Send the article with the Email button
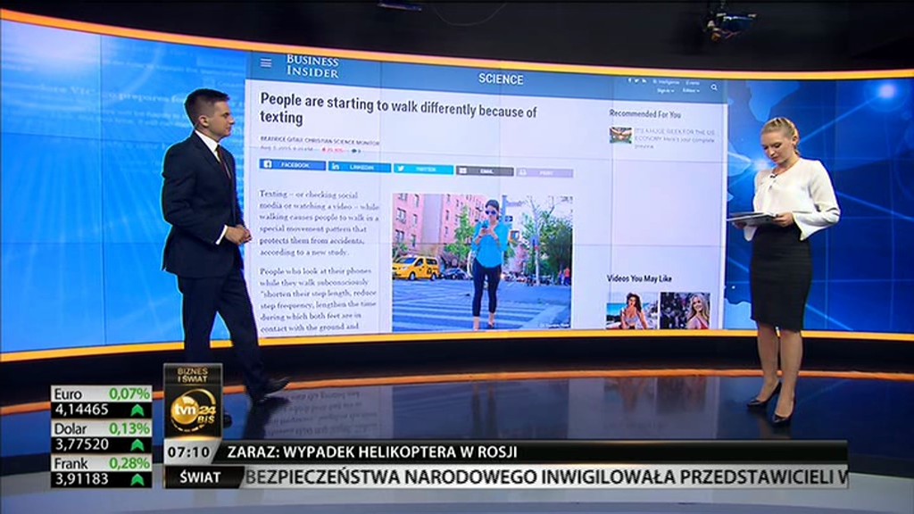 485,171
